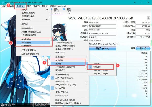Click the 33 °C temperature button

tap(143, 48)
